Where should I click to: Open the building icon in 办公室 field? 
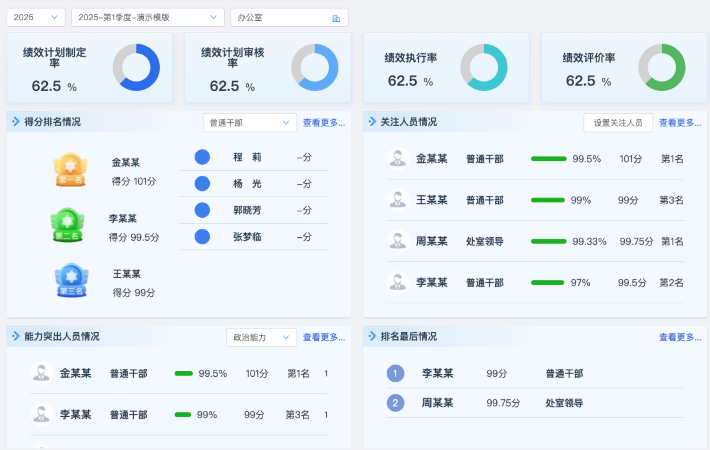(336, 18)
